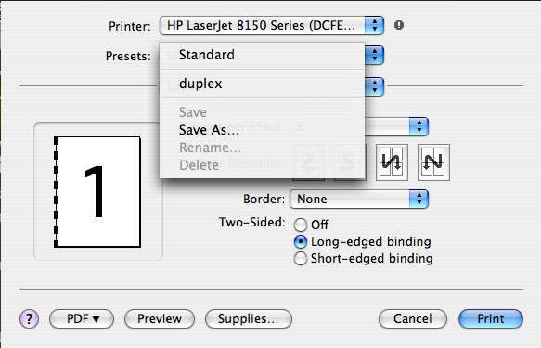Click the Preview button

160,318
